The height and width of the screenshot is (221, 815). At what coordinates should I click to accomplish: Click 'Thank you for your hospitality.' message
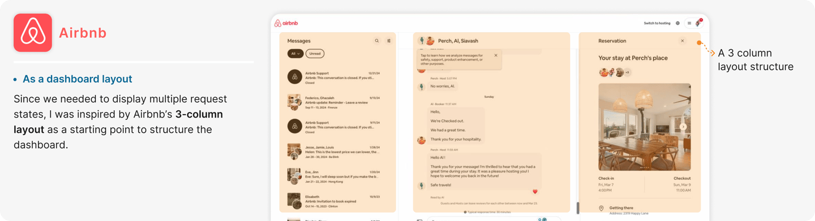click(x=456, y=139)
